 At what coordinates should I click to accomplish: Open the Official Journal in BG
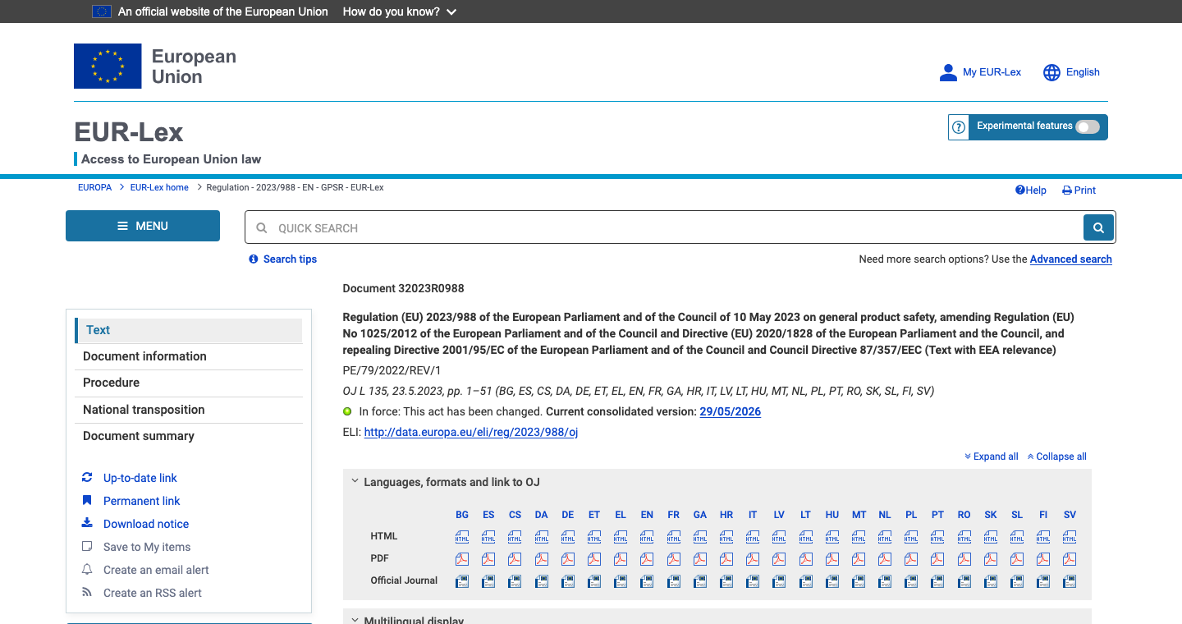tap(462, 581)
